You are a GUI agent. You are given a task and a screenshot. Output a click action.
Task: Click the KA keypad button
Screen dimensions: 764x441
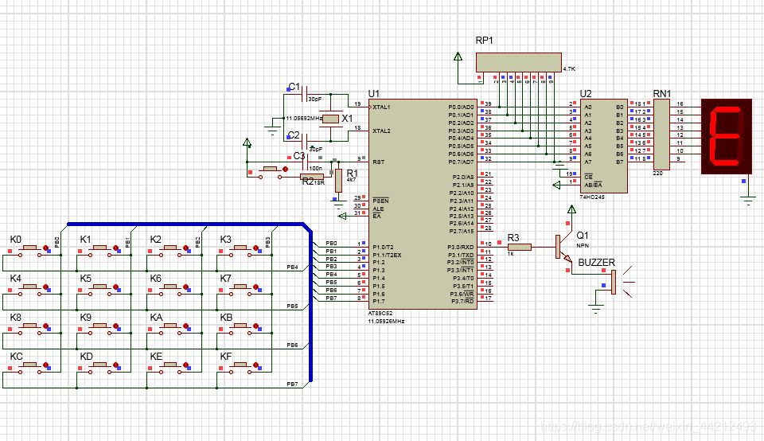pos(170,327)
